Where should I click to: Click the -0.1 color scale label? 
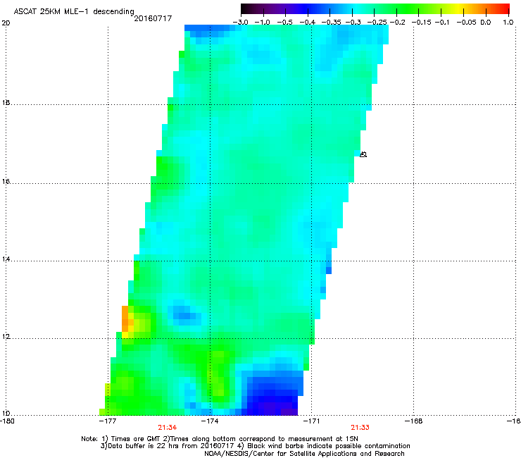pos(442,23)
